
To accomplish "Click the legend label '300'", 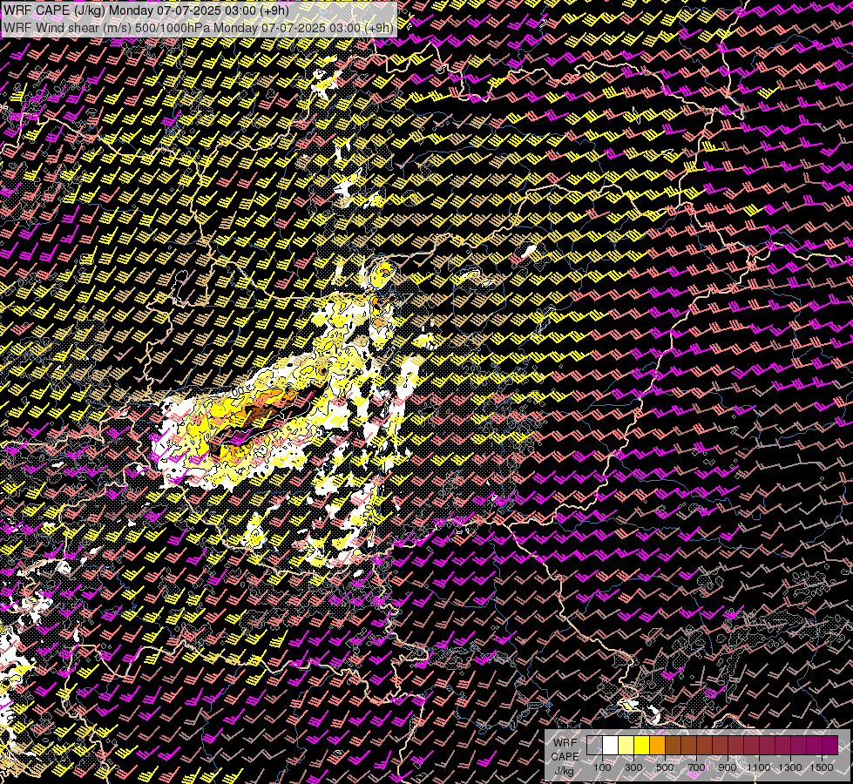I will (633, 767).
